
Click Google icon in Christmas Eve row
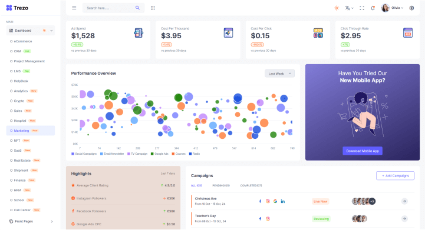tap(275, 201)
